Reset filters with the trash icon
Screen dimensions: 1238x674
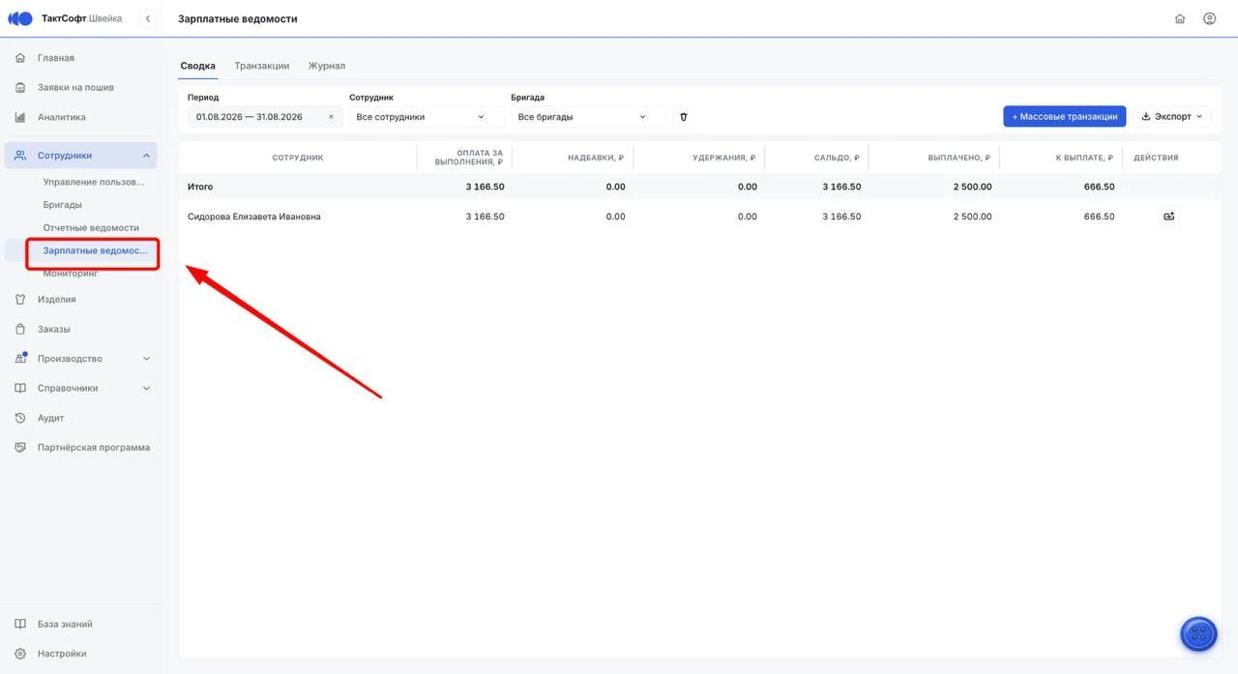[x=684, y=117]
